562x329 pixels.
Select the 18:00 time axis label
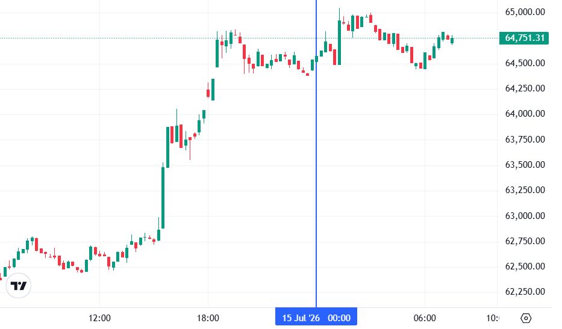(x=208, y=318)
